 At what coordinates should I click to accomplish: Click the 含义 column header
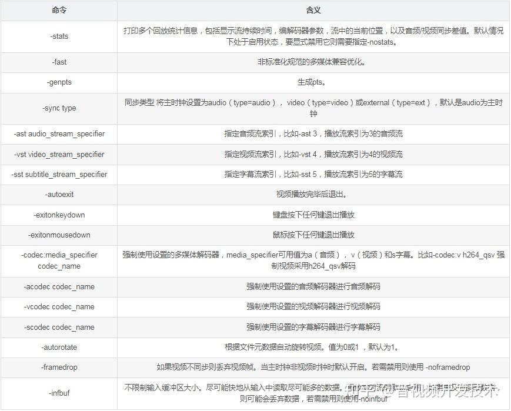pyautogui.click(x=313, y=11)
